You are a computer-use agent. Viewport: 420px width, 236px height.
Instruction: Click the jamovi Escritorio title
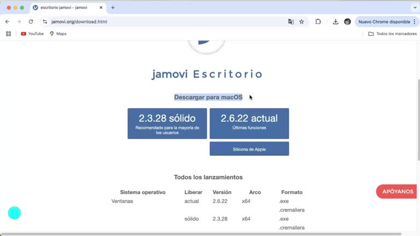(207, 74)
